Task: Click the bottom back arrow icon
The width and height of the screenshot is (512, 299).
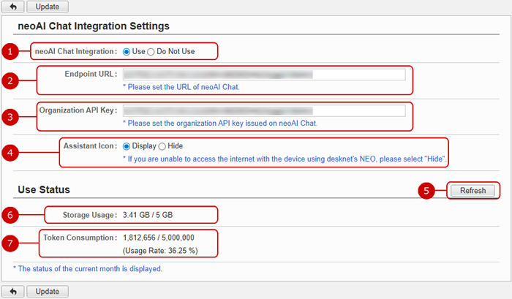Action: click(12, 291)
